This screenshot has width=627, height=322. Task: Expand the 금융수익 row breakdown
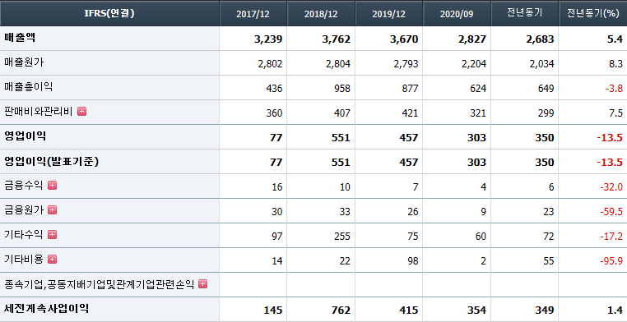pos(52,185)
